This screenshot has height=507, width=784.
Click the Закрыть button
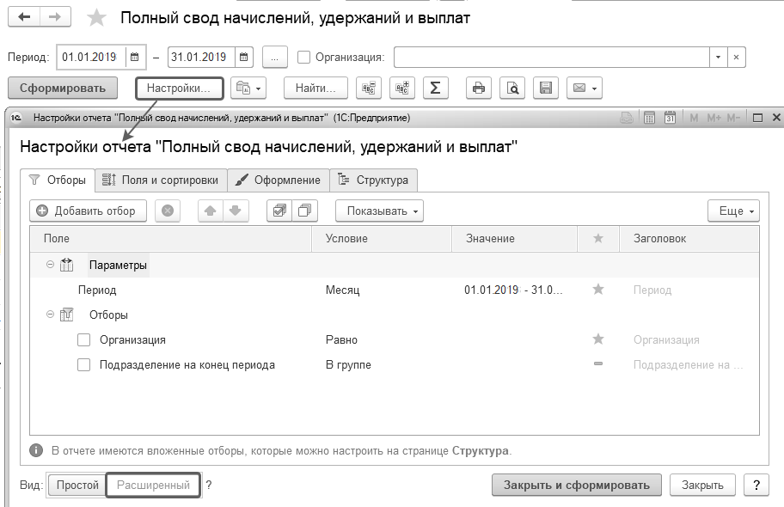coord(702,485)
